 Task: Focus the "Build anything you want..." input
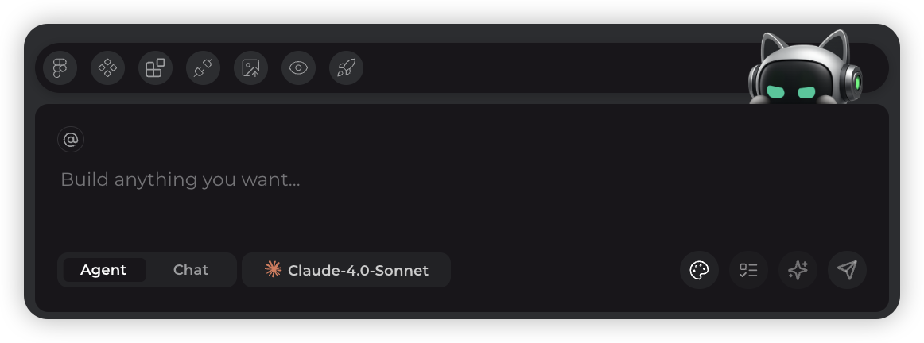398,180
